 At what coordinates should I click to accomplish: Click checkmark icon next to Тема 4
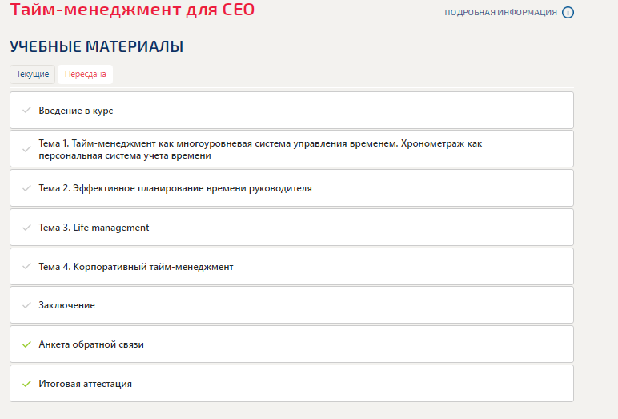(x=26, y=266)
